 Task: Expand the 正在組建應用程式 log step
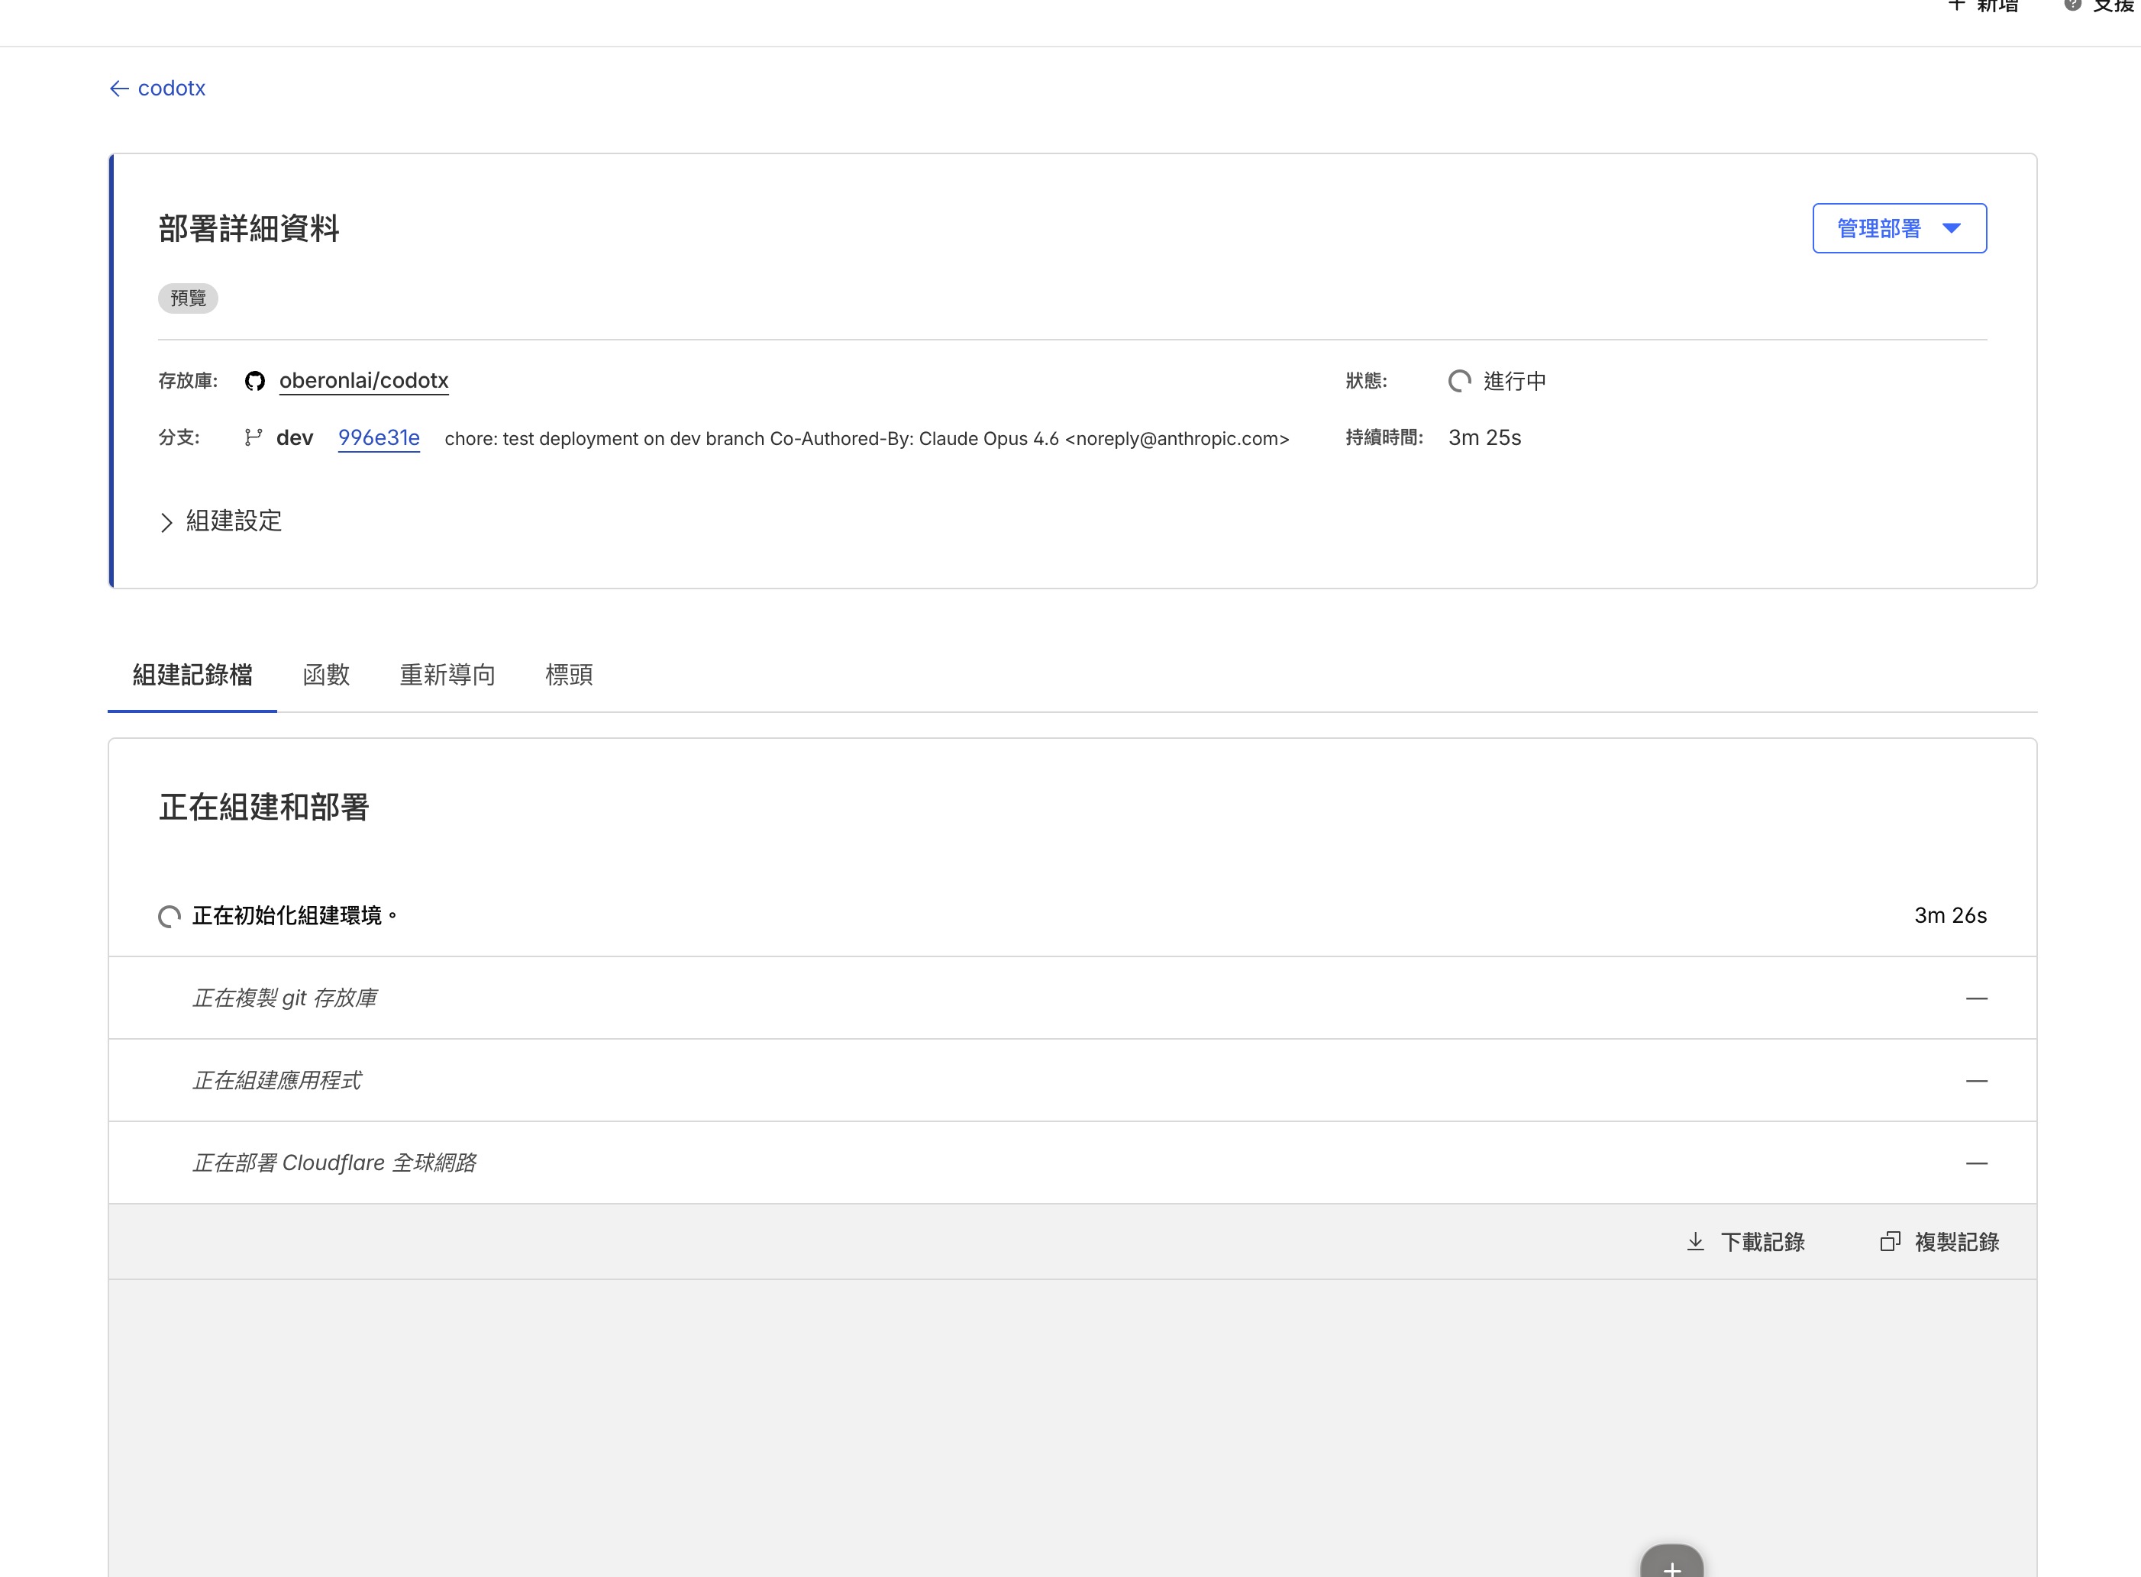277,1081
